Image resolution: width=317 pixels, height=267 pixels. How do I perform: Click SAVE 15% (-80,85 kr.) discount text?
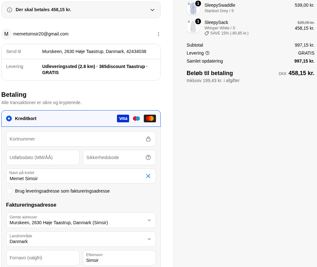[x=229, y=33]
